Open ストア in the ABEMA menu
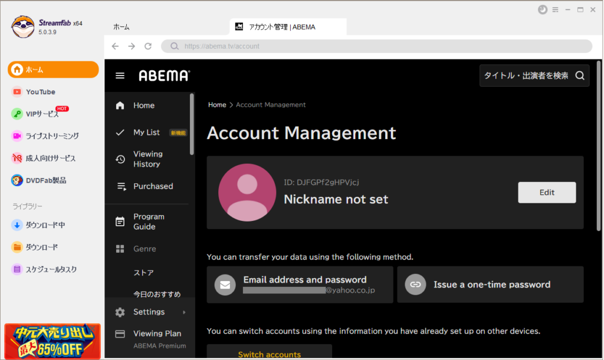604x360 pixels. click(x=144, y=273)
